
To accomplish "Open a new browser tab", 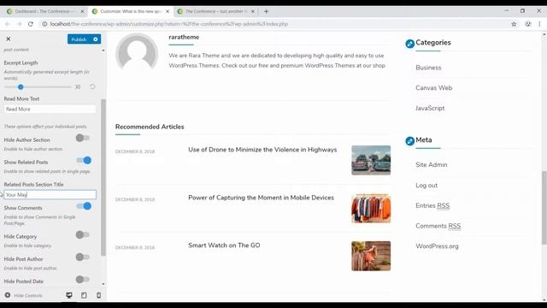I will (x=266, y=11).
